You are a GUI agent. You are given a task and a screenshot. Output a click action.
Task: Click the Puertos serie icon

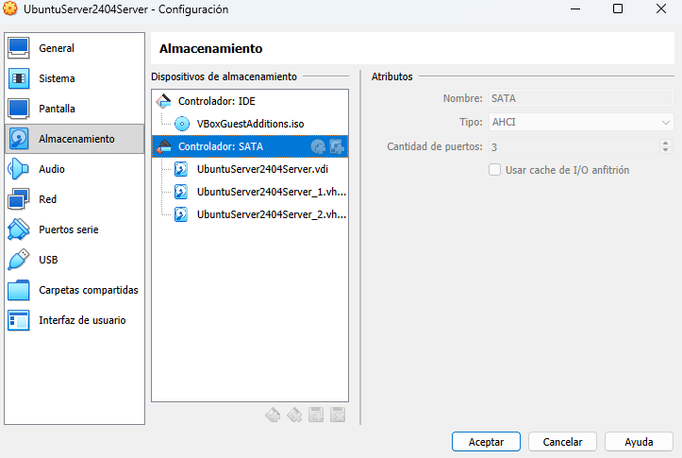[x=20, y=229]
